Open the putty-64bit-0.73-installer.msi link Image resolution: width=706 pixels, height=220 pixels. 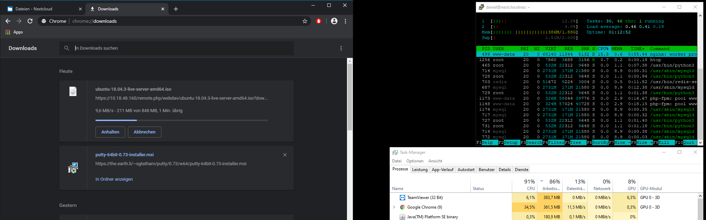(x=125, y=155)
